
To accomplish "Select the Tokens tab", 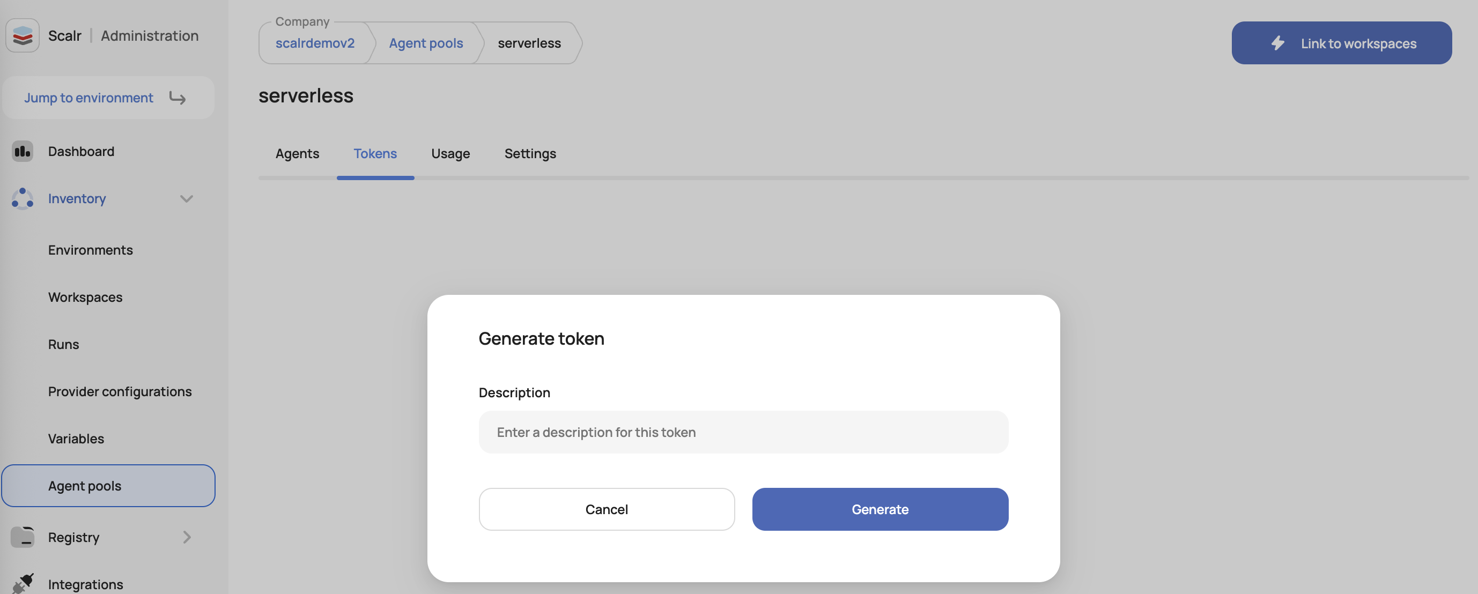I will coord(375,154).
